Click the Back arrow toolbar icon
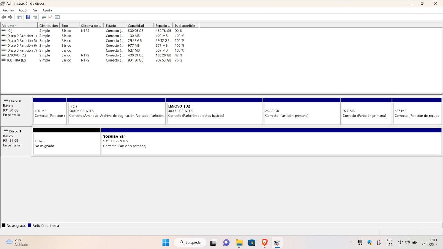This screenshot has height=249, width=443. point(4,17)
